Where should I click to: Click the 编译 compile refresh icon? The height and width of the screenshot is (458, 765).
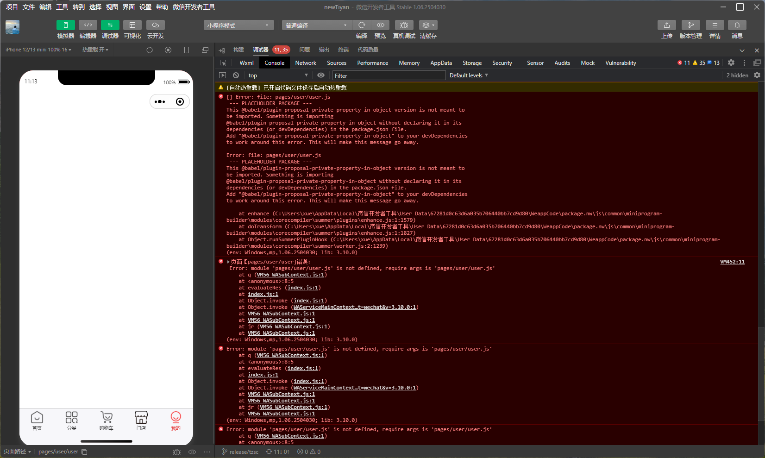(362, 25)
